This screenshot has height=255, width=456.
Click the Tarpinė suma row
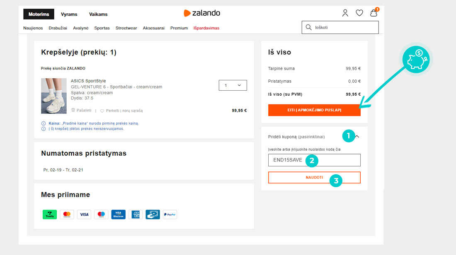pyautogui.click(x=314, y=69)
